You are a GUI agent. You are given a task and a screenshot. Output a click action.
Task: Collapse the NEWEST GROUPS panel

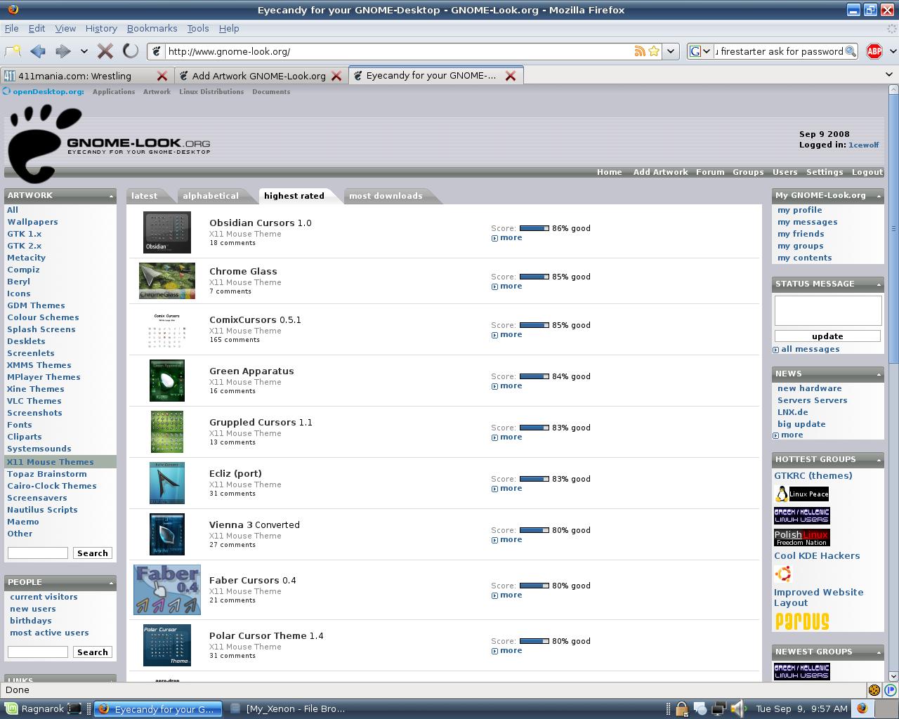[879, 652]
